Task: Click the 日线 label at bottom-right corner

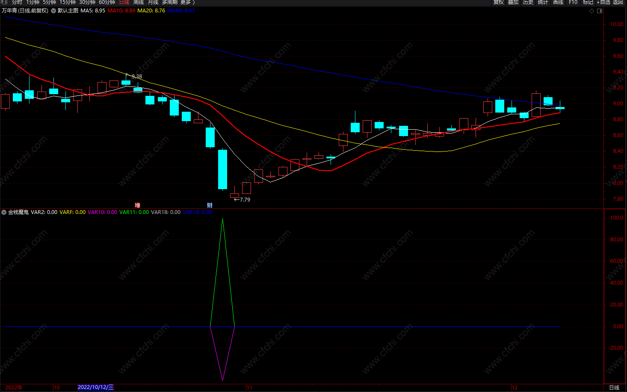Action: (x=614, y=387)
